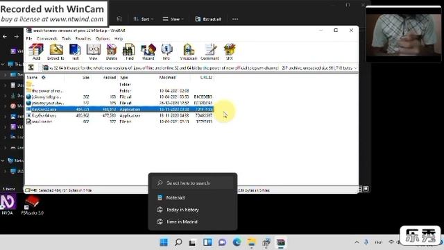444x250 pixels.
Task: Open the Find files tool
Action: coord(129,52)
